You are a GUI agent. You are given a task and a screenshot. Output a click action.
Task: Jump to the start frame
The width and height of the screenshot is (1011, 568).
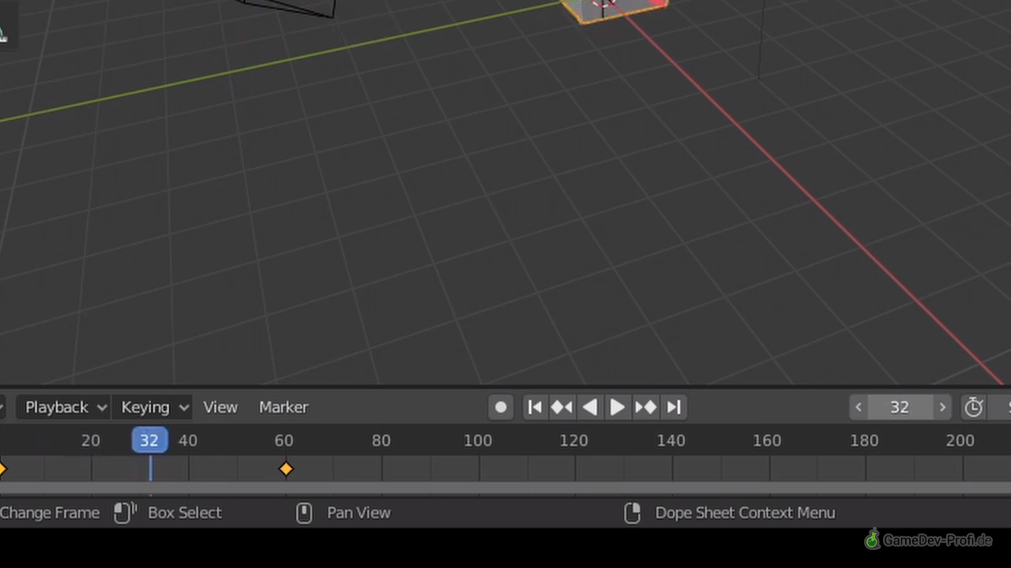[x=535, y=407]
